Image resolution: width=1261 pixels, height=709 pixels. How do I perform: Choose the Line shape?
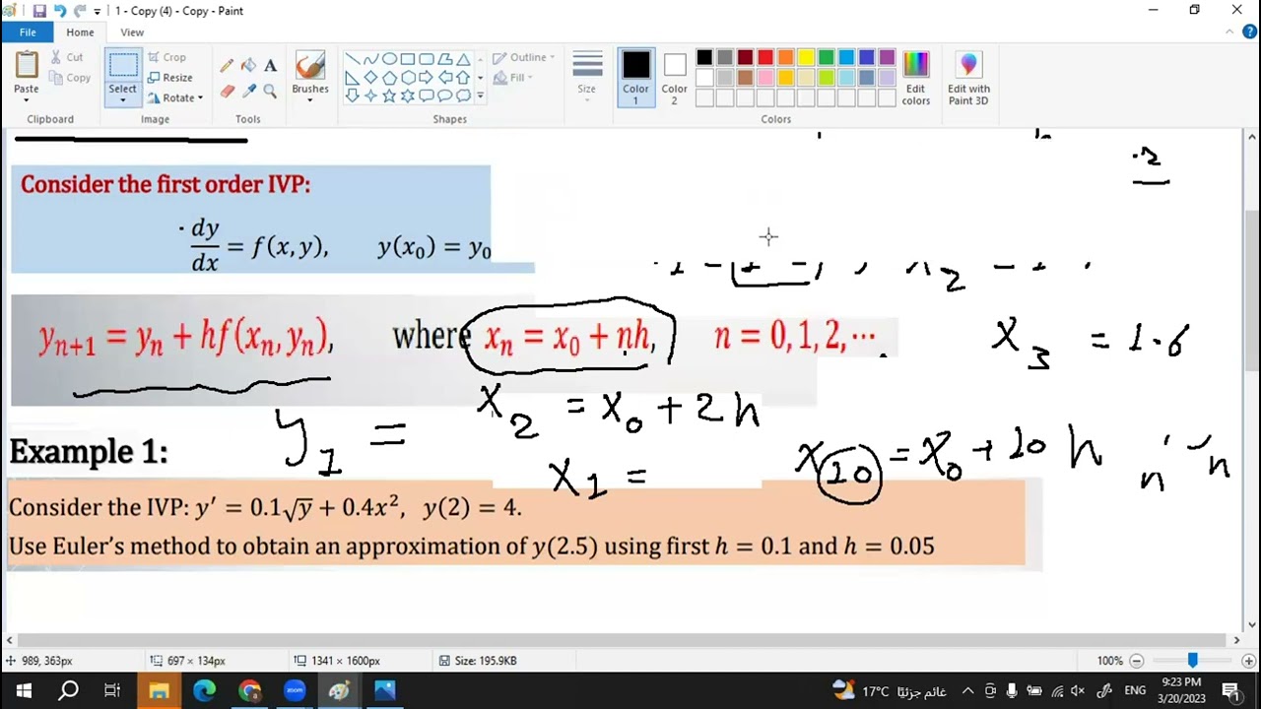tap(352, 59)
